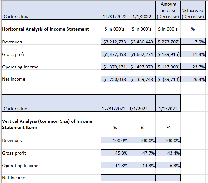This screenshot has height=183, width=208.
Task: Click the top table 12/31/2022 header cell
Action: 115,10
